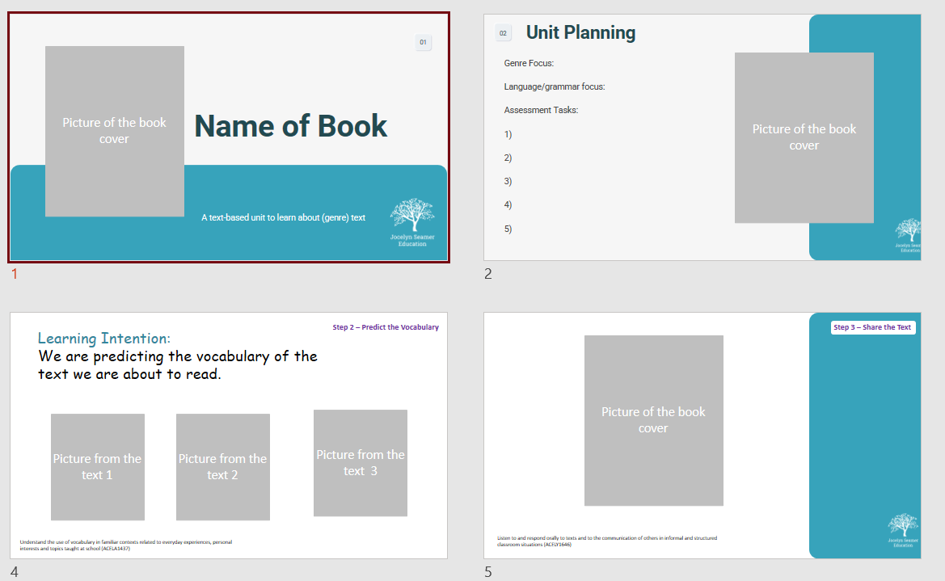Viewport: 945px width, 581px height.
Task: Click the text 'We are predicting the vocabulary'
Action: [x=154, y=356]
